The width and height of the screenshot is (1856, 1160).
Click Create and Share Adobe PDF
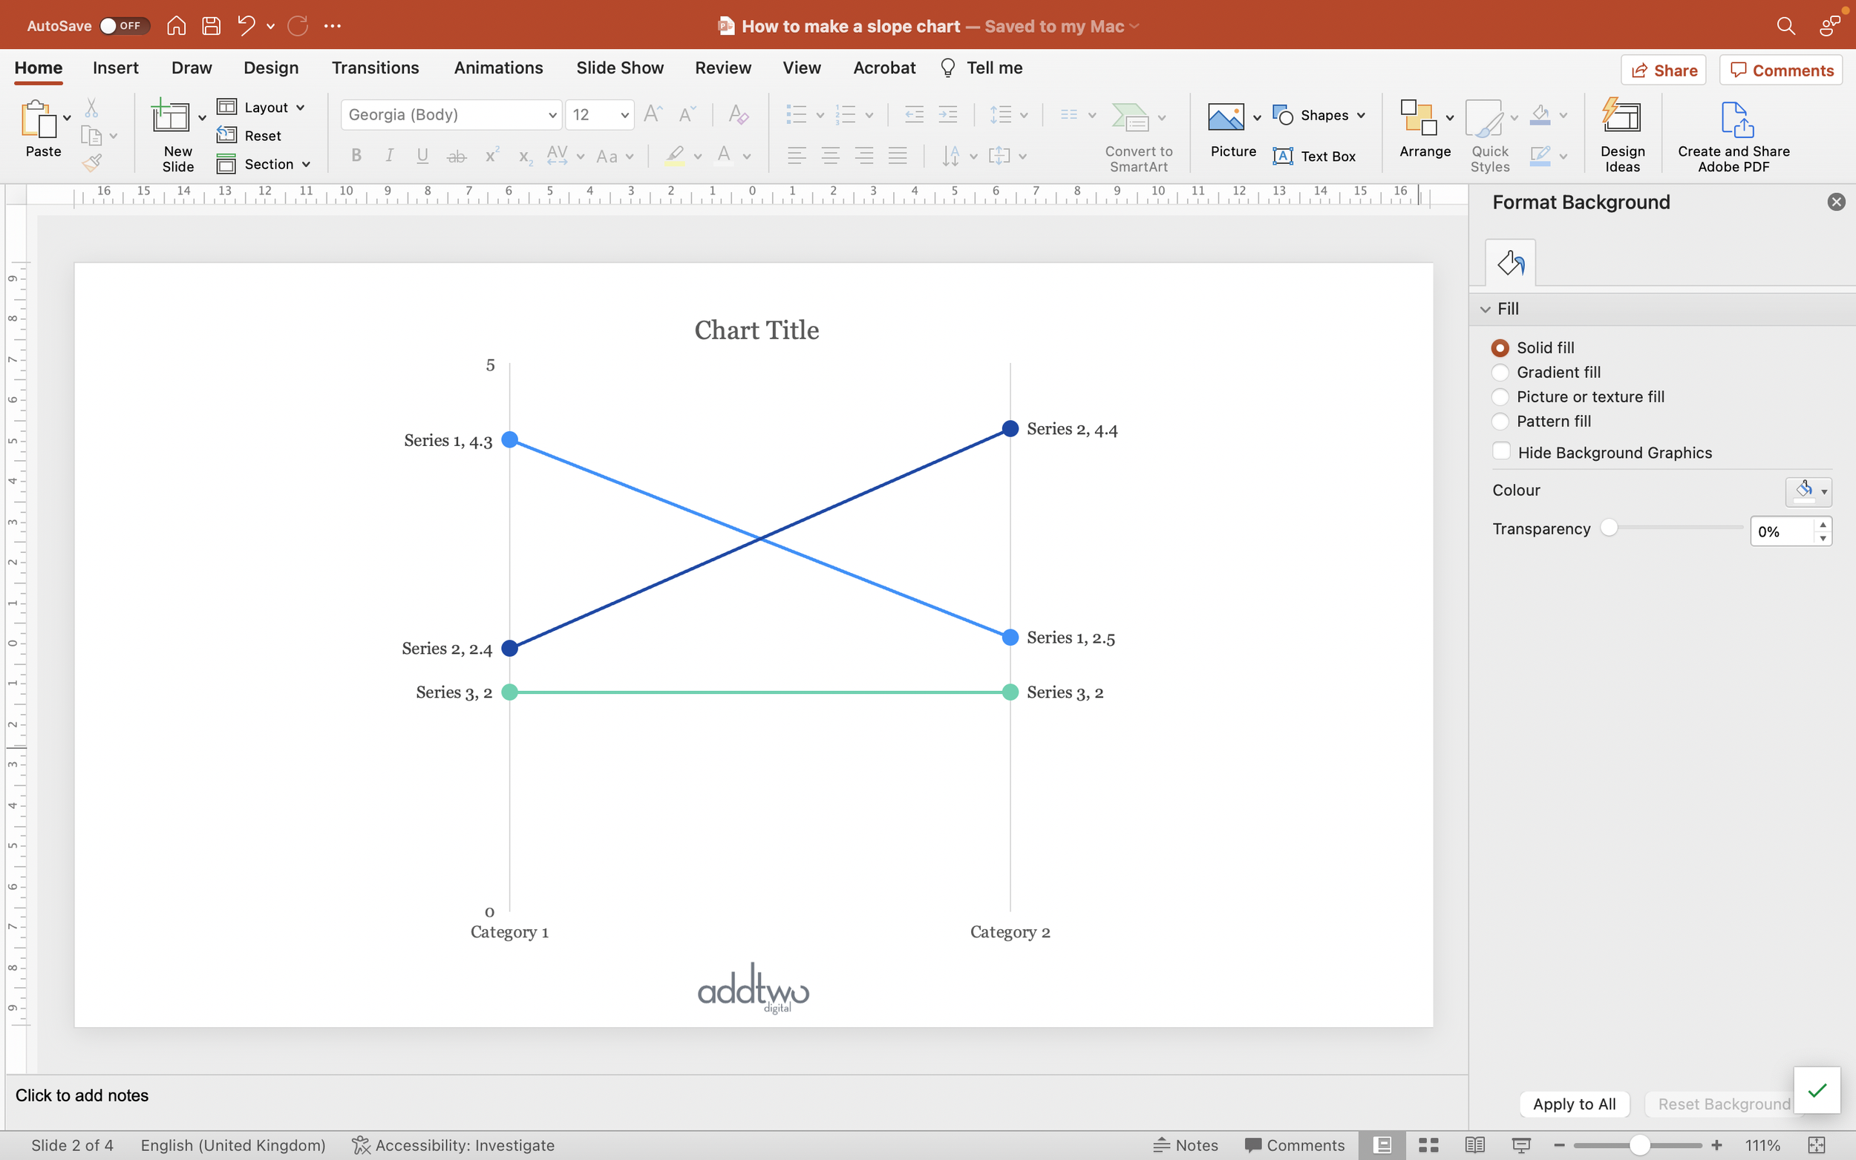pos(1734,136)
